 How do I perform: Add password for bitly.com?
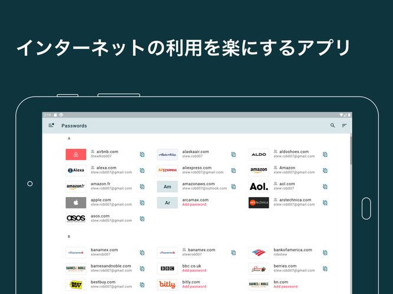[194, 286]
